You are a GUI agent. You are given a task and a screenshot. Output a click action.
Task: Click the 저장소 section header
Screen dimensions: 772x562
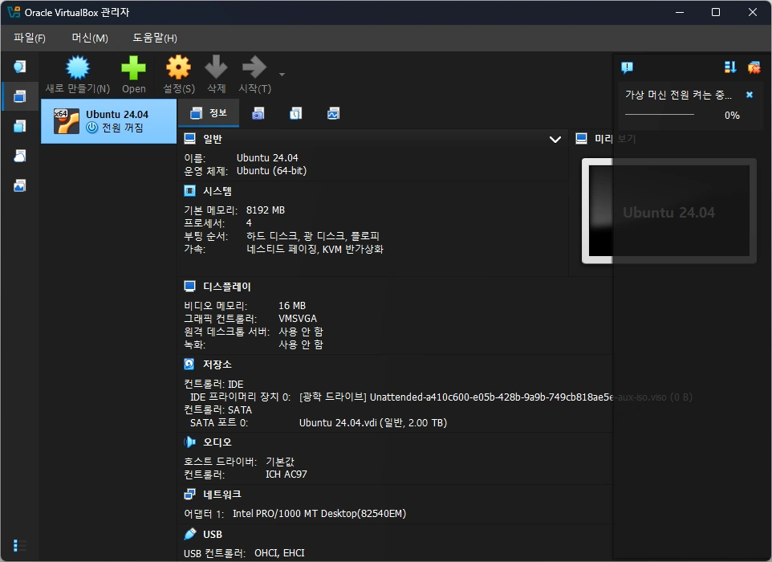(x=217, y=364)
